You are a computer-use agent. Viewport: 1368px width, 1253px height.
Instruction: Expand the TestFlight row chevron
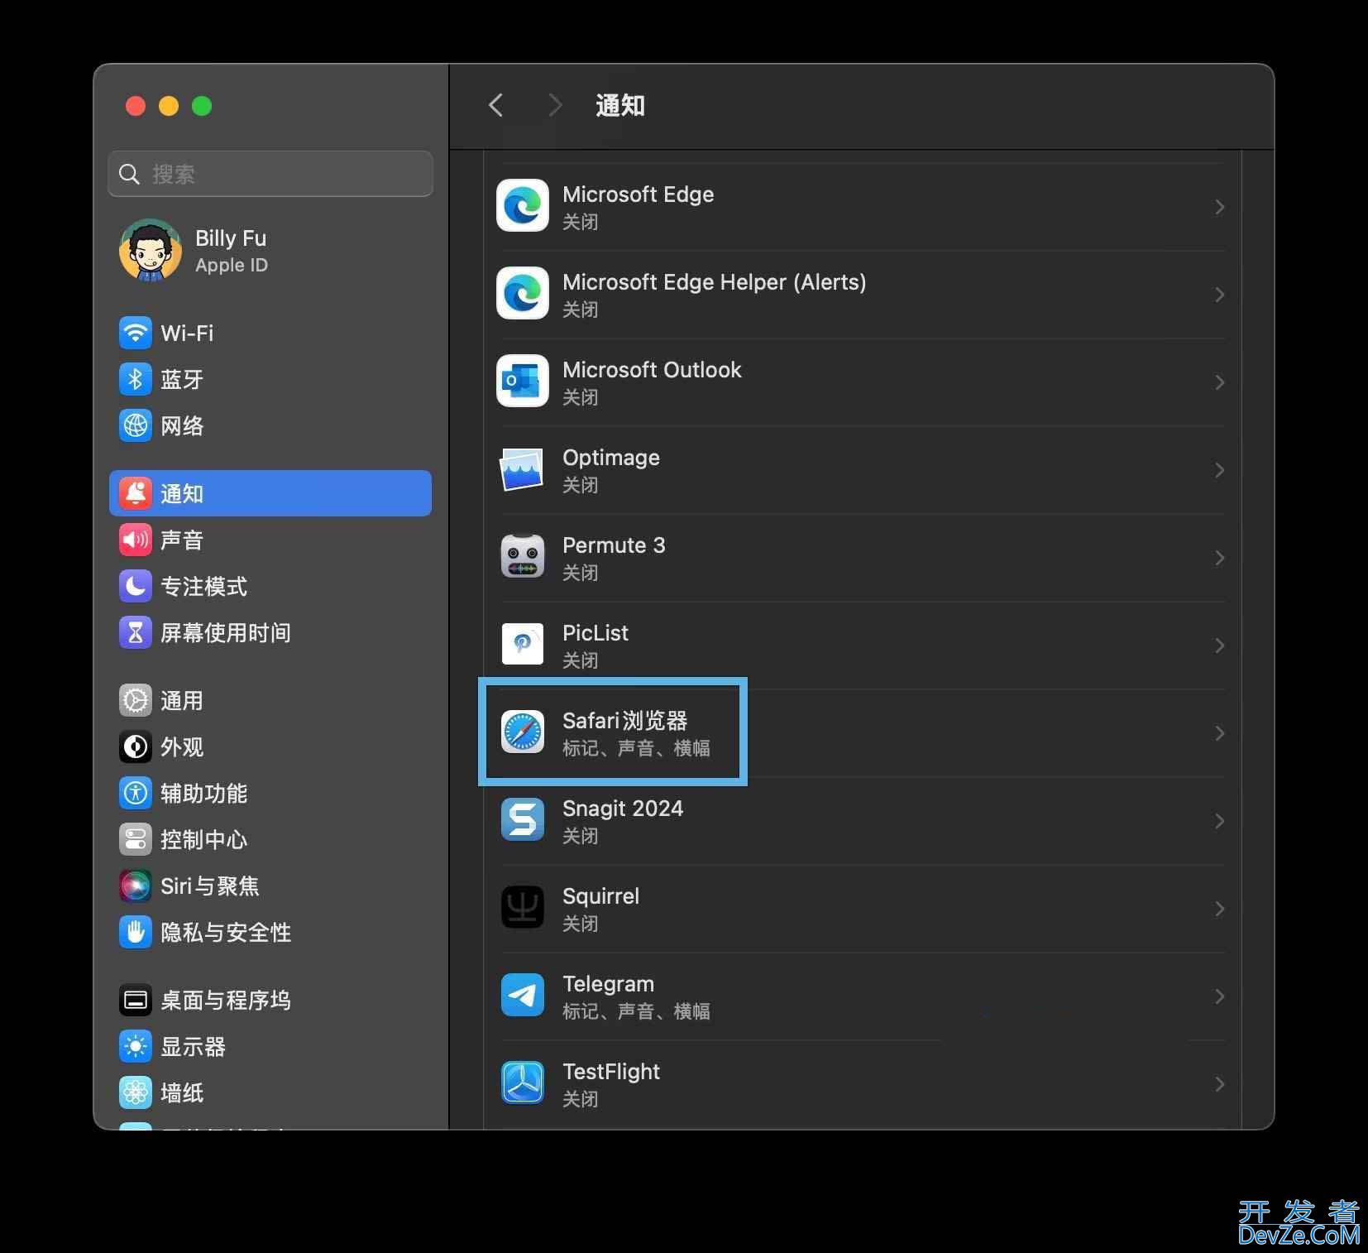tap(1219, 1084)
